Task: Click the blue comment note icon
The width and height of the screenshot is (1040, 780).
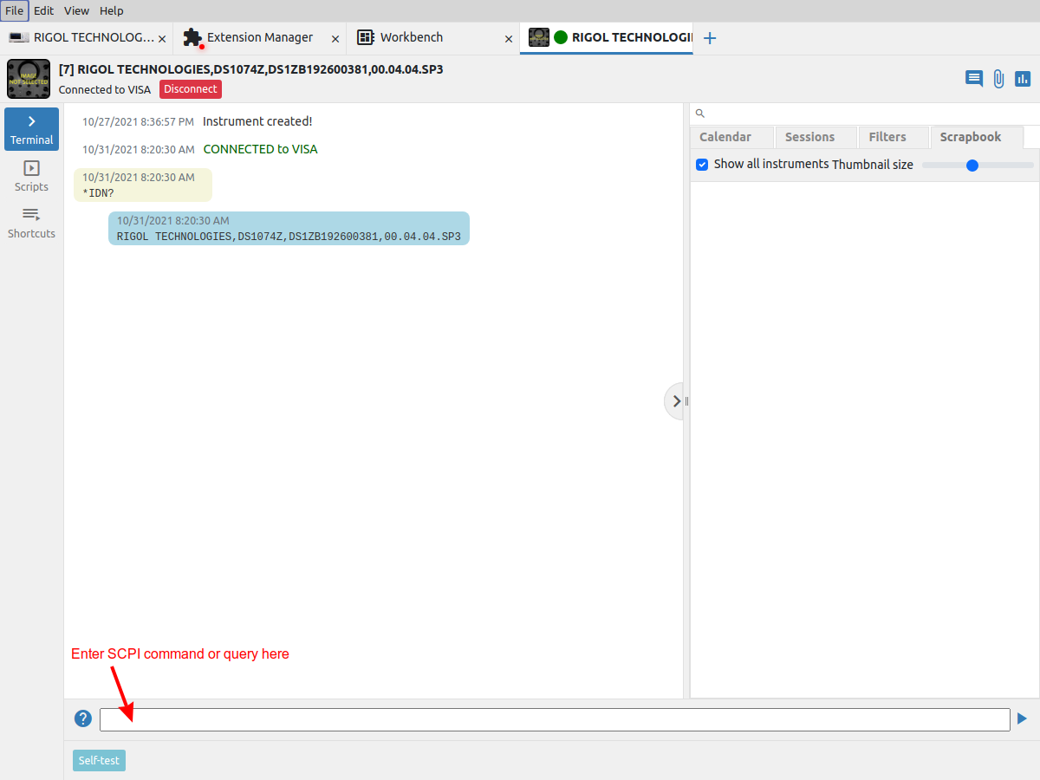Action: (x=974, y=79)
